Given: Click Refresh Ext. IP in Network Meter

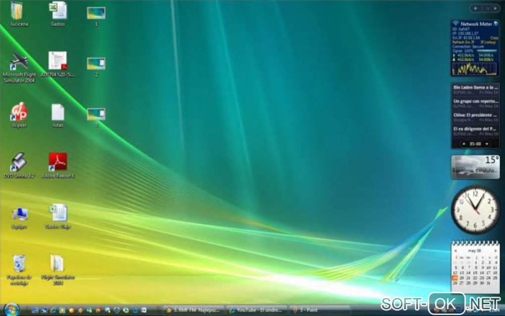Looking at the screenshot, I should click(x=463, y=42).
